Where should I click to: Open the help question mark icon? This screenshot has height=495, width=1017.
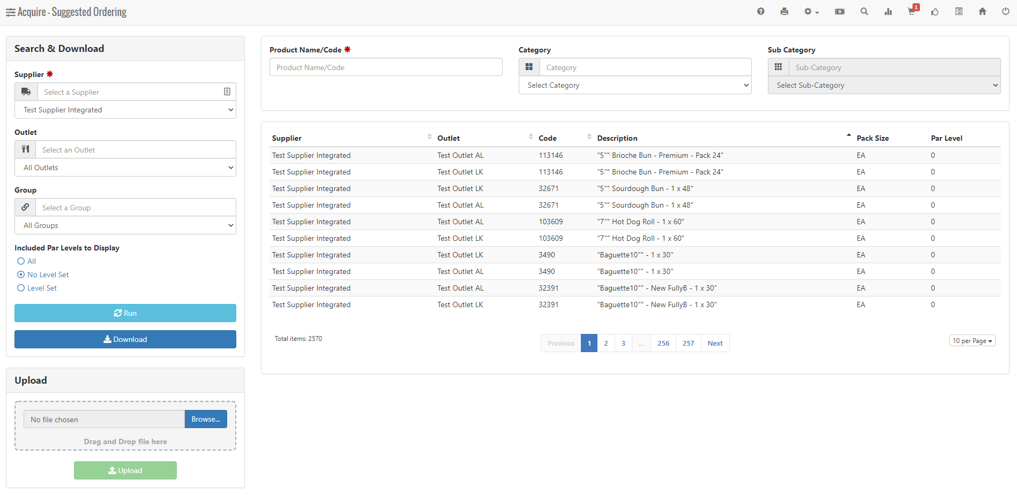tap(760, 11)
